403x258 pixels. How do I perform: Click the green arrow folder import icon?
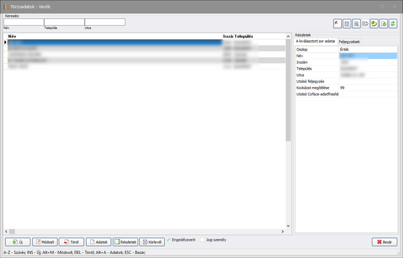click(374, 24)
